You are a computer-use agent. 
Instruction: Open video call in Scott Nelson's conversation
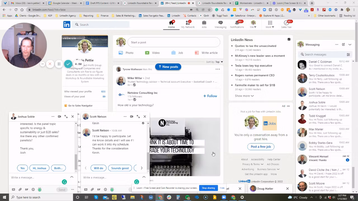click(x=131, y=116)
